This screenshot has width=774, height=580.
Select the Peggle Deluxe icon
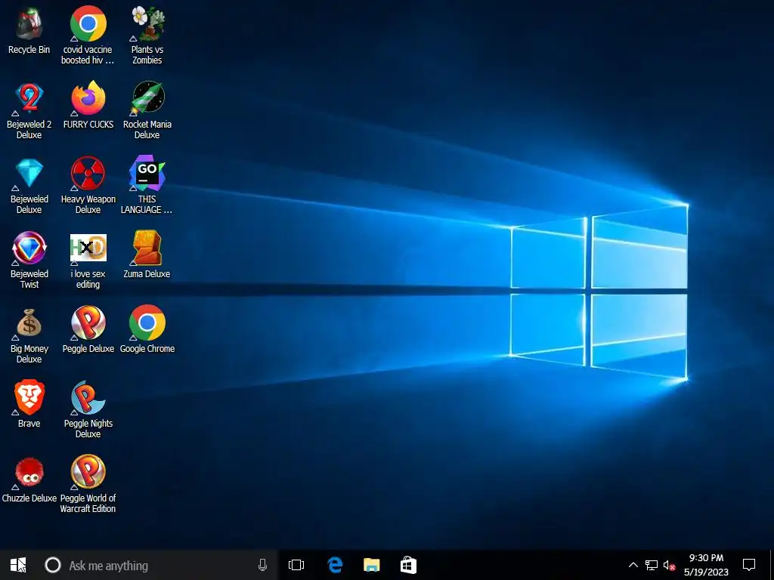tap(88, 323)
